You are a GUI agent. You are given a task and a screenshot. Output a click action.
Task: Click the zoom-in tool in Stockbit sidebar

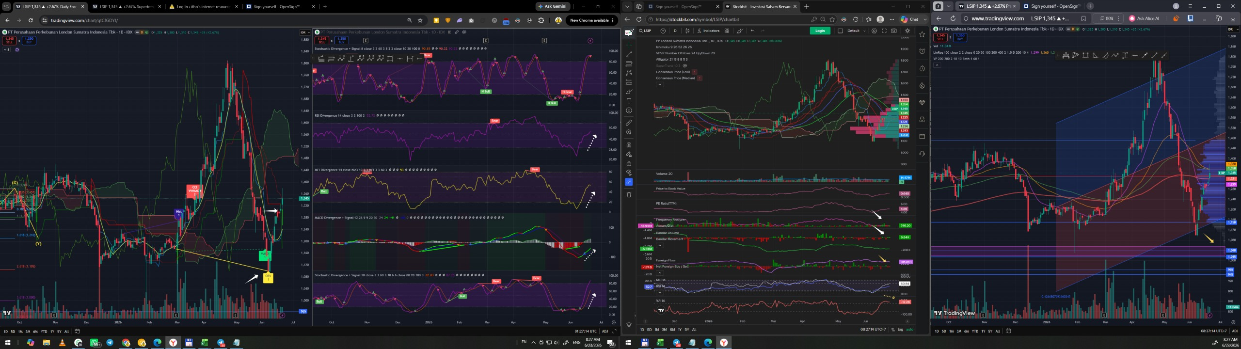629,132
